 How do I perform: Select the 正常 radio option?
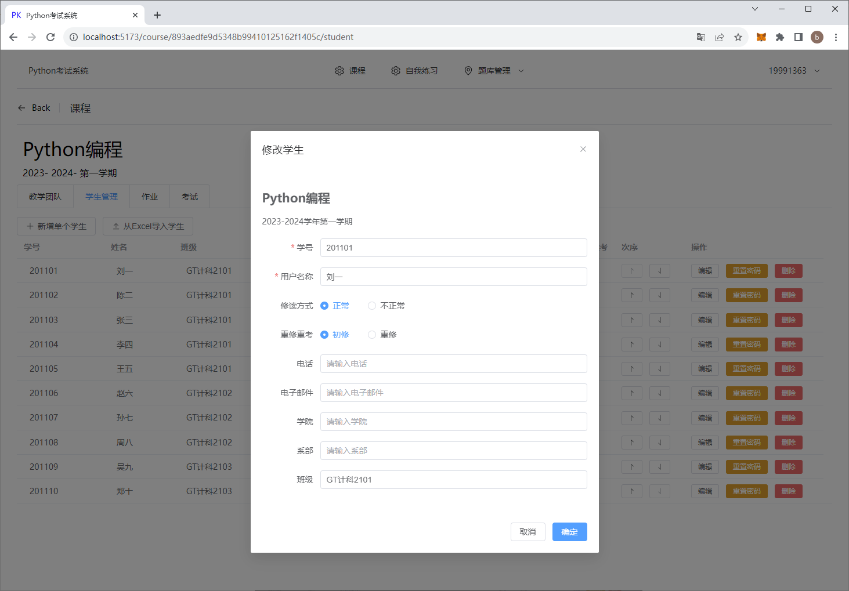click(335, 306)
